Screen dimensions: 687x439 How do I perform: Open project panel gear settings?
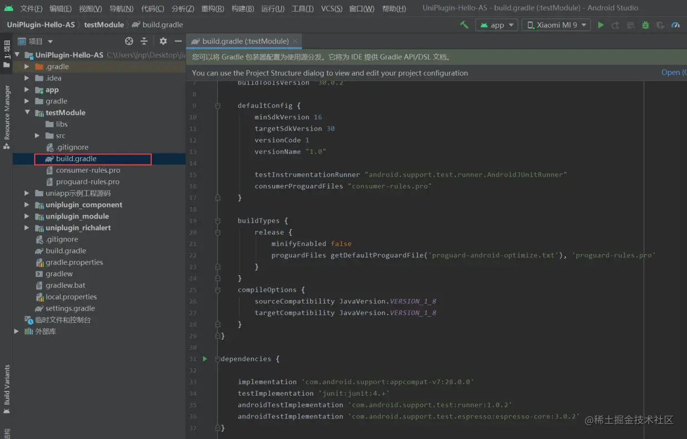point(163,41)
